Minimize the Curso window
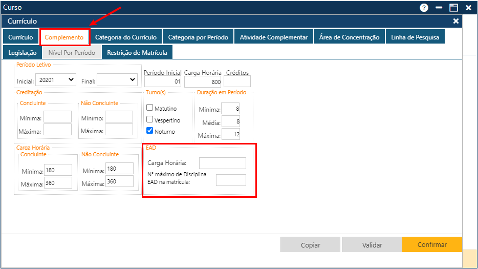The image size is (478, 269). point(439,8)
